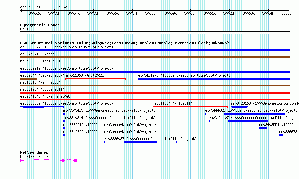The image size is (299, 179).
Task: Click the 30055k ruler tick label
Action: [93, 13]
